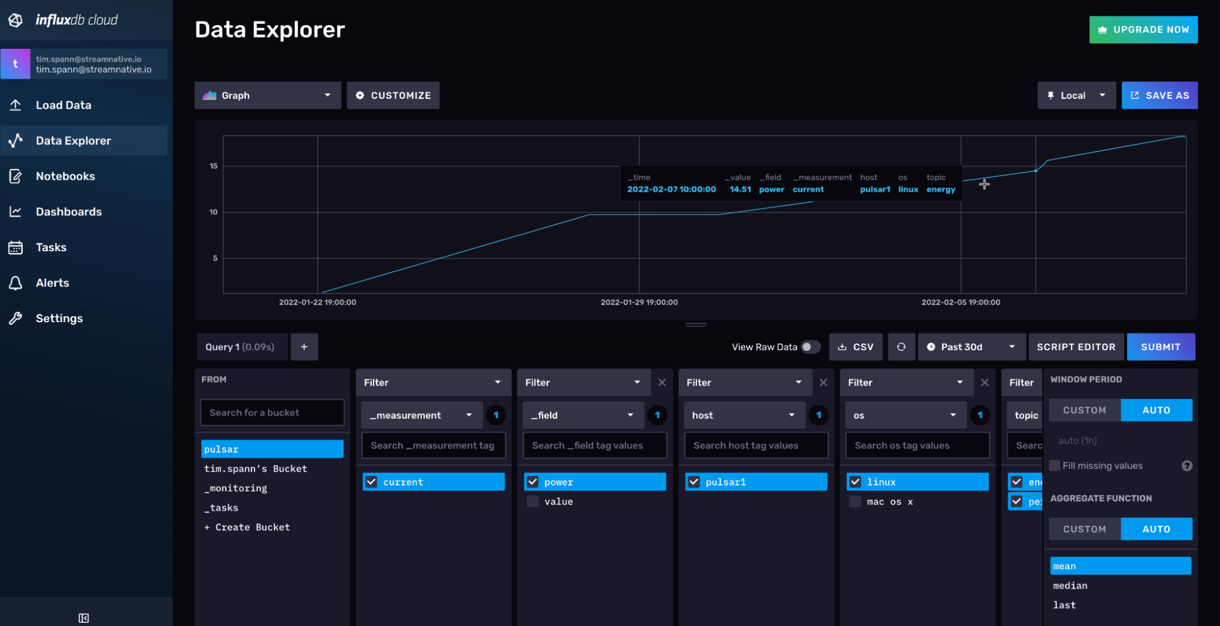
Task: Uncheck the linux os checkbox
Action: (x=855, y=481)
